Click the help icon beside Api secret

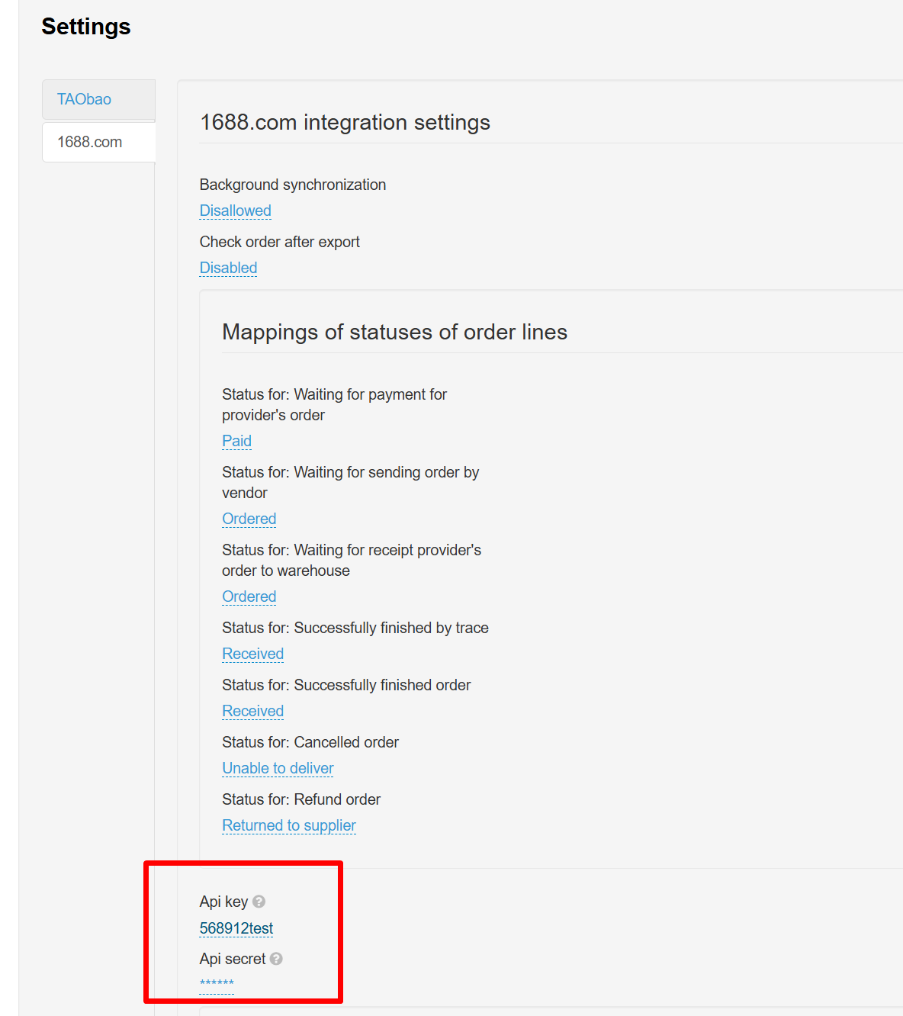pos(276,959)
